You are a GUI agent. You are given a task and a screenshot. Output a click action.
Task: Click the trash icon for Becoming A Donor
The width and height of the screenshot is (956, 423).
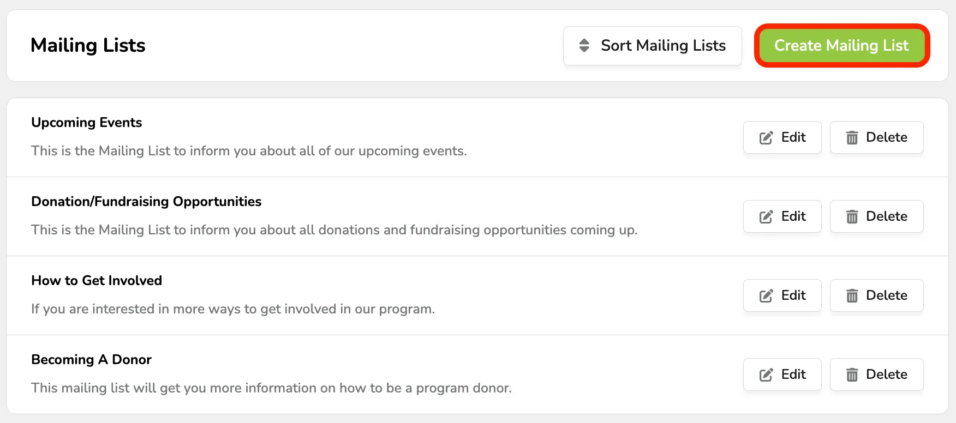coord(852,375)
